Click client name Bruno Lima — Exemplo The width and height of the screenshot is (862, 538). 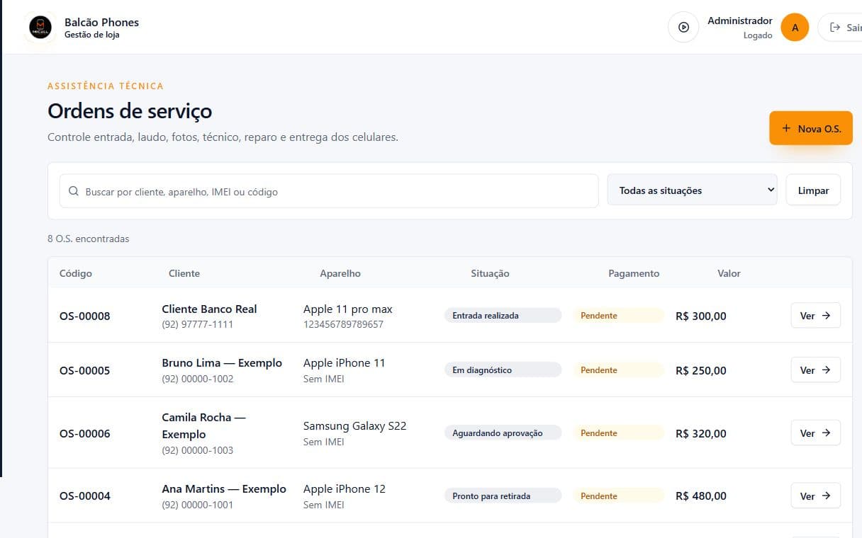pos(222,362)
